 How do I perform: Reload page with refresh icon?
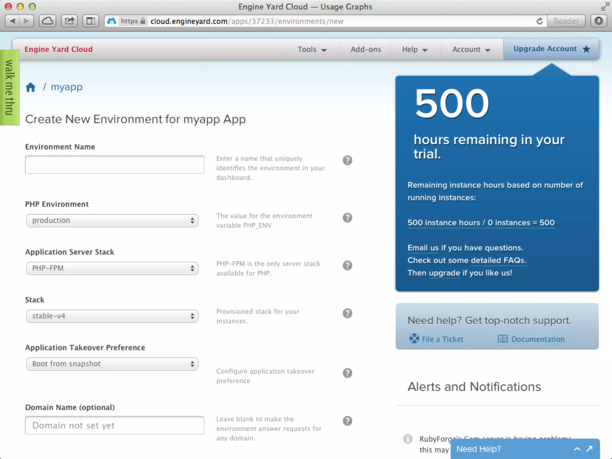[539, 21]
